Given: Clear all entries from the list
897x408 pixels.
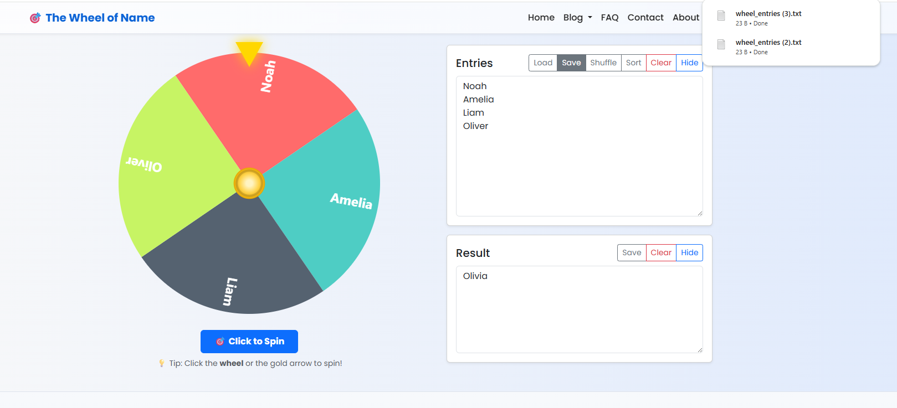Looking at the screenshot, I should (x=660, y=63).
